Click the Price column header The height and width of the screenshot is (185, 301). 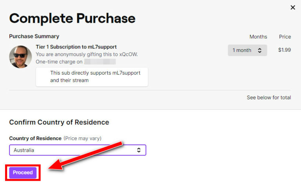pyautogui.click(x=285, y=37)
